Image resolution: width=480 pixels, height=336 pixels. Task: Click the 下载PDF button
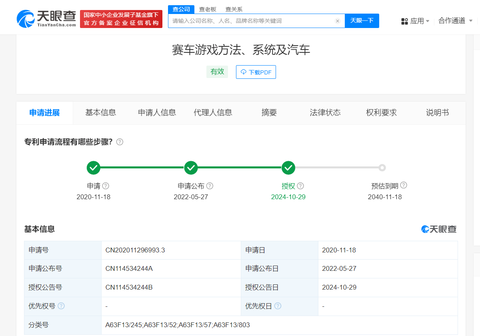[x=256, y=72]
